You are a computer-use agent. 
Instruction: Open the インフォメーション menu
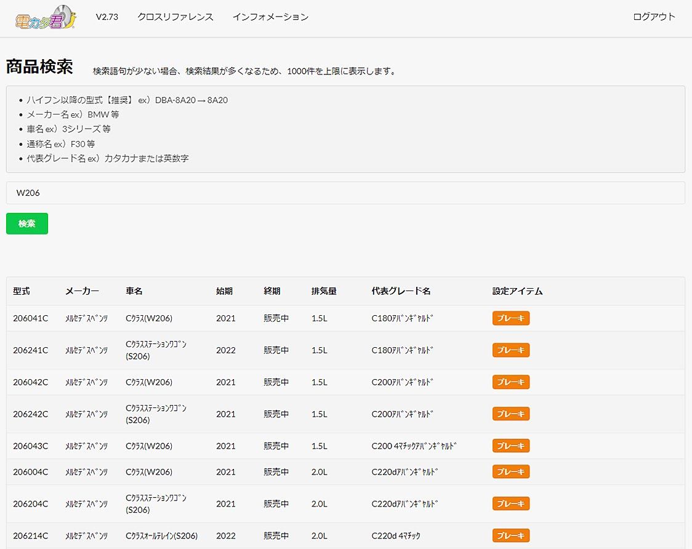tap(270, 17)
